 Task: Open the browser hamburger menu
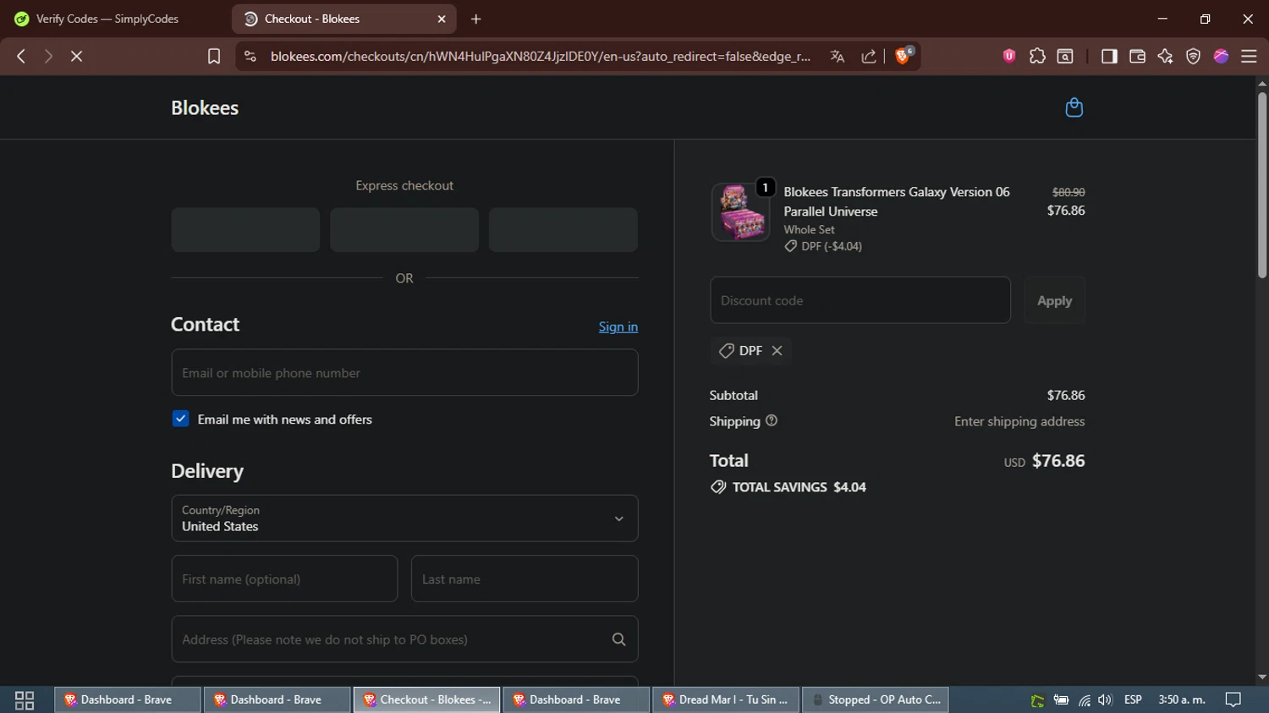tap(1249, 56)
